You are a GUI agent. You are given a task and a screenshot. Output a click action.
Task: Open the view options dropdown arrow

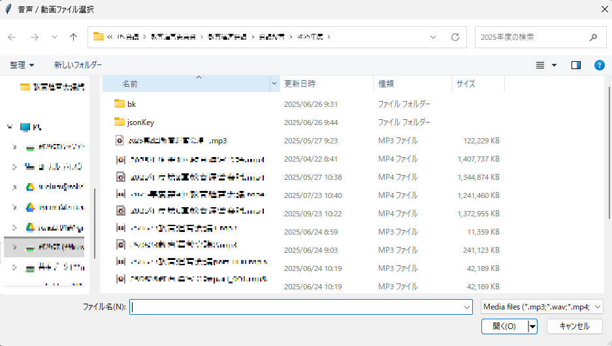click(554, 65)
